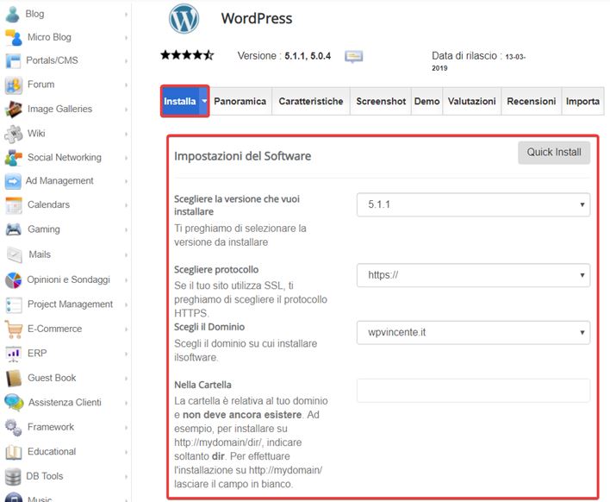Open the domain dropdown wpvincente.it
Image resolution: width=610 pixels, height=502 pixels.
(x=473, y=333)
